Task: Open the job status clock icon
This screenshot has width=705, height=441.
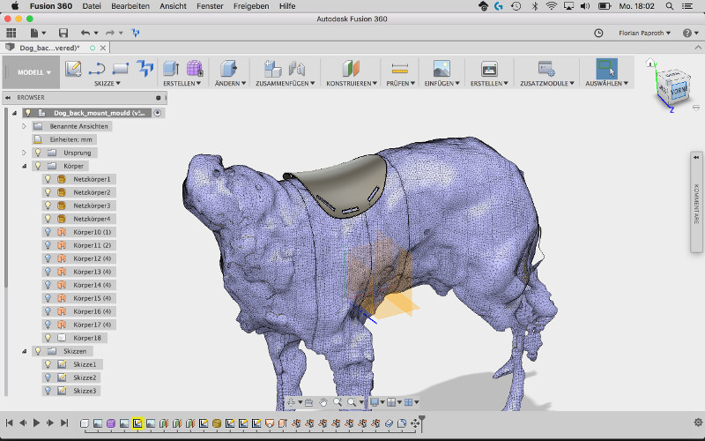Action: pos(599,33)
